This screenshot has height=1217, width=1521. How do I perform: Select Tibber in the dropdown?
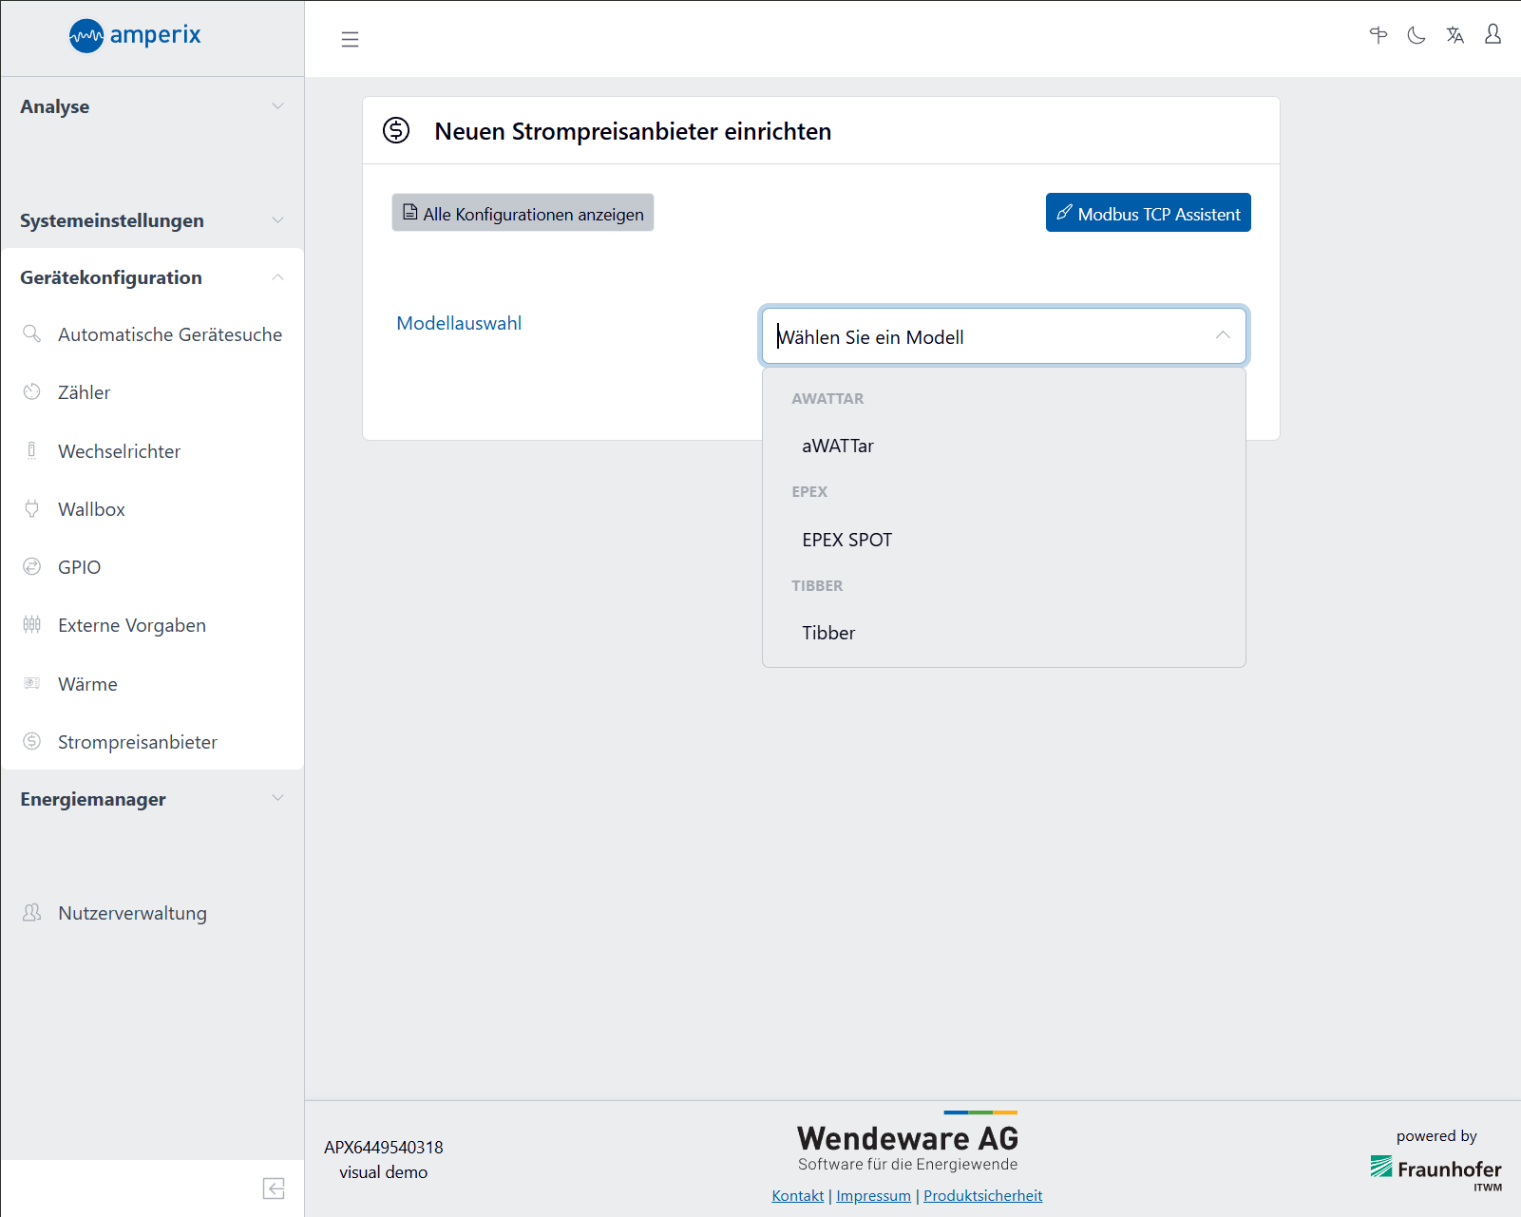828,633
